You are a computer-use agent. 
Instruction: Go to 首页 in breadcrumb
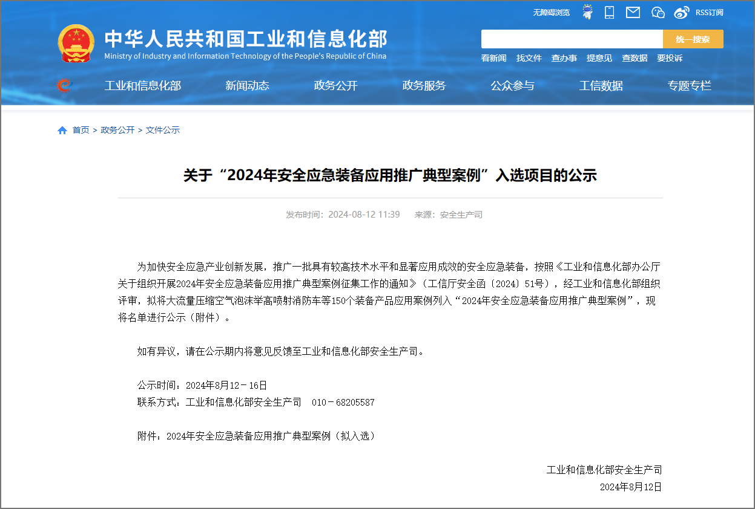(x=81, y=130)
